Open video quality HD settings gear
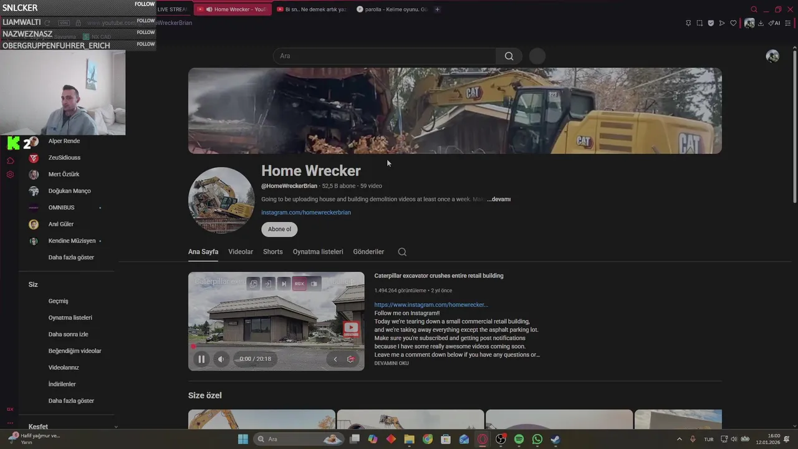Viewport: 798px width, 449px height. tap(351, 359)
